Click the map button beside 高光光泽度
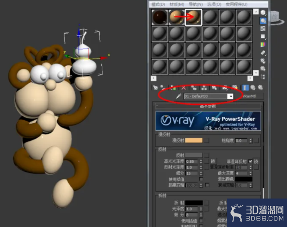Screen dimensions: 287x227 [x=207, y=161]
